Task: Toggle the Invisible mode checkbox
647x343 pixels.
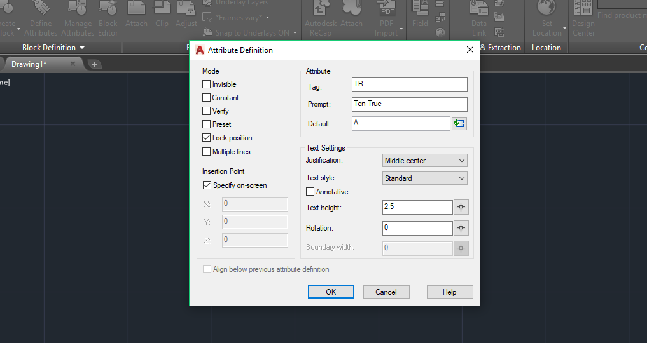Action: 206,84
